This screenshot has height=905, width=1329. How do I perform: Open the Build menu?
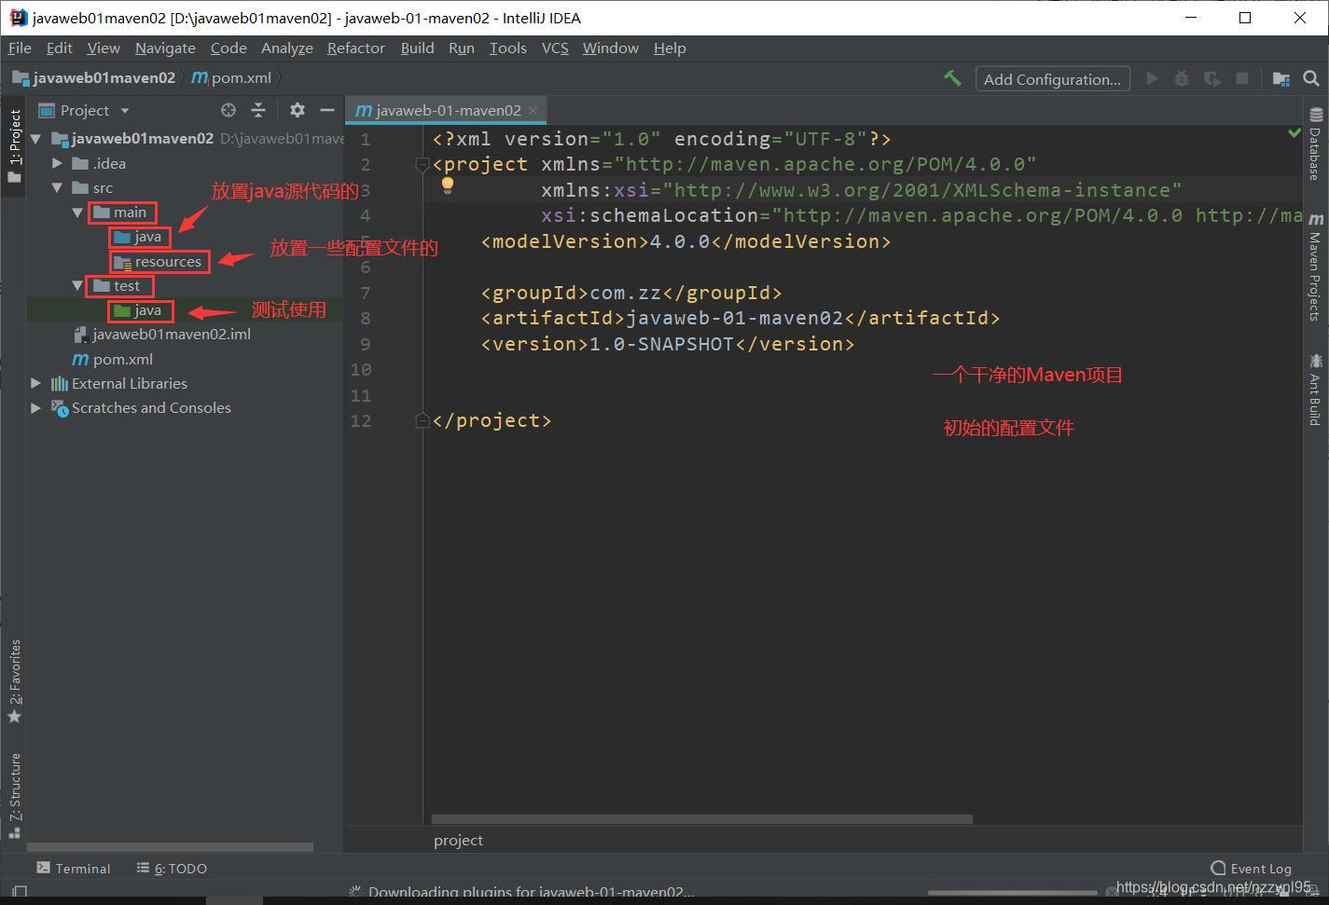[417, 48]
